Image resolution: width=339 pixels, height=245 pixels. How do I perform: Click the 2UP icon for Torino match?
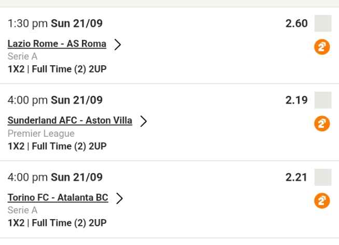click(322, 200)
